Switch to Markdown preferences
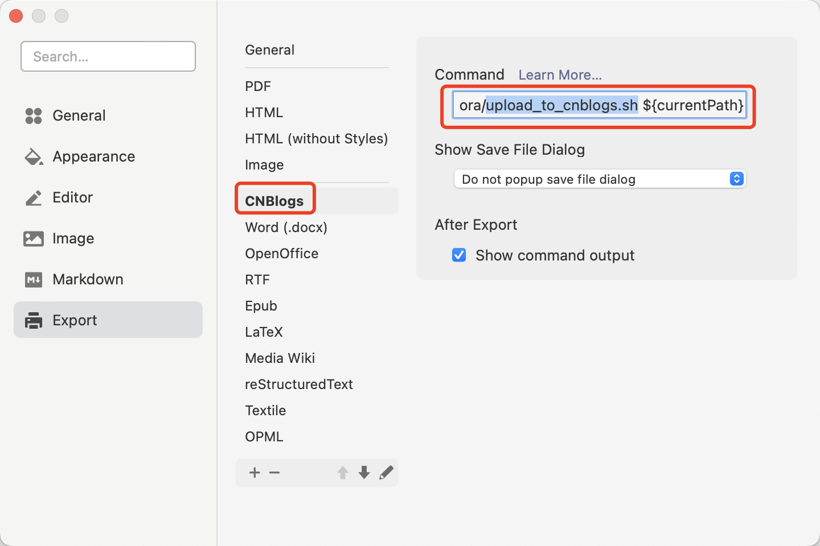Screen dimensions: 820x546 [108, 279]
